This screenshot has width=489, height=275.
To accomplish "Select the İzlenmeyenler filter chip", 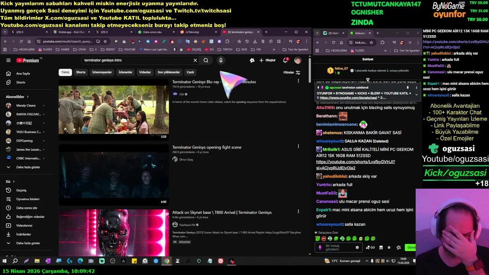I will [x=102, y=72].
